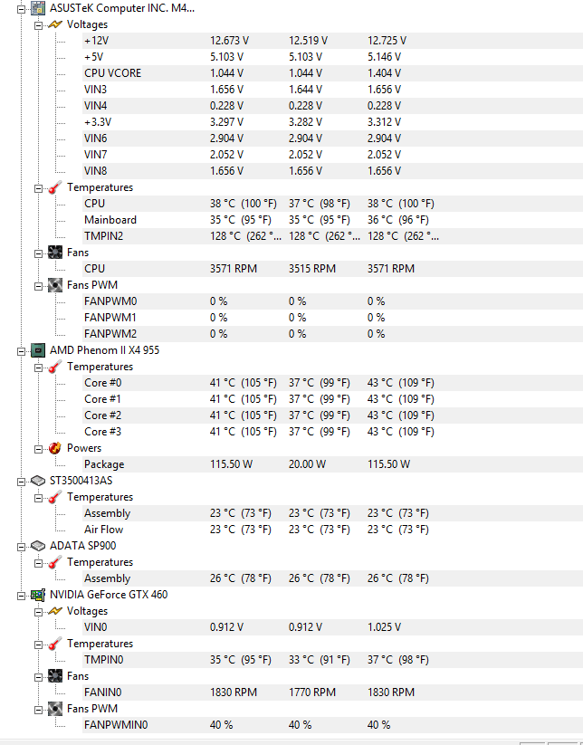Click the fan icon next to GPU Fans
Screen dimensions: 583x745
pos(55,676)
